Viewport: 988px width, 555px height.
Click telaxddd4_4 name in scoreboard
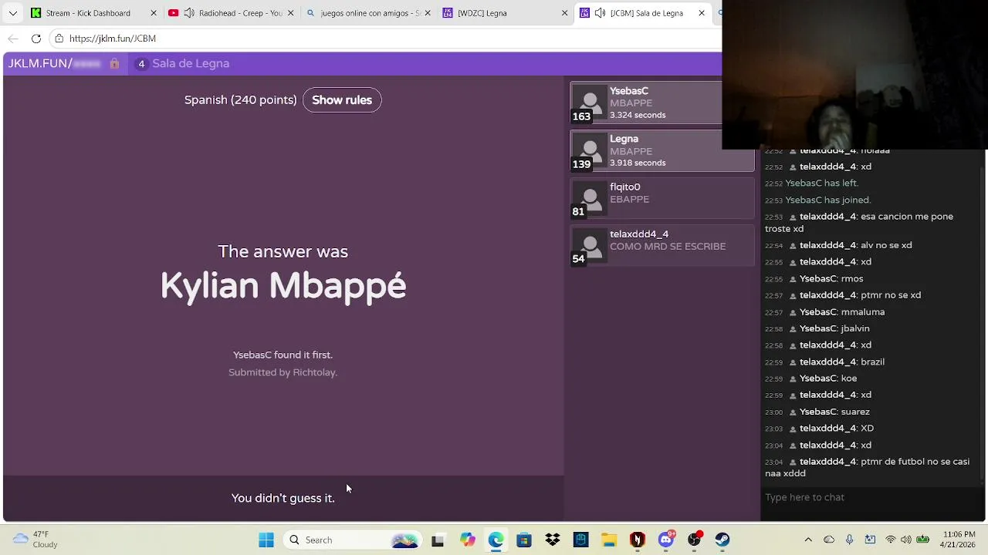click(639, 234)
